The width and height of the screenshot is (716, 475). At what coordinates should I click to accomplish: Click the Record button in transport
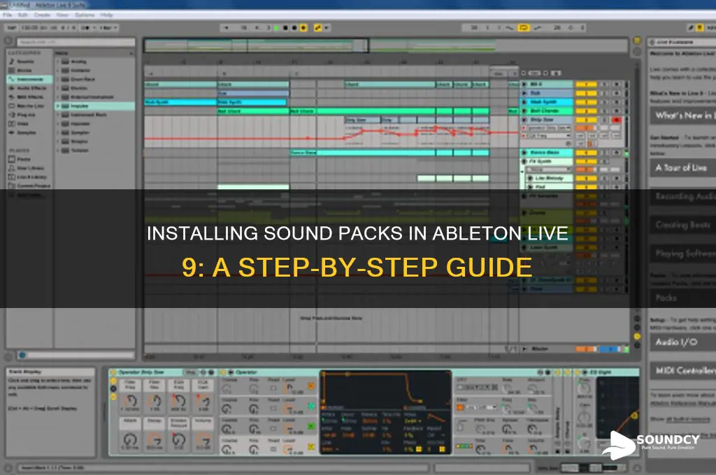pyautogui.click(x=294, y=28)
